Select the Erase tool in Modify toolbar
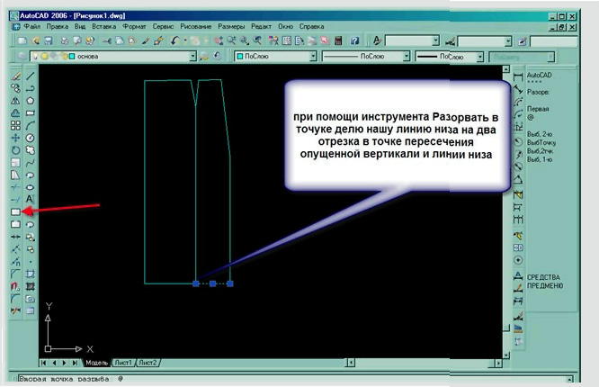Viewport: 599px width, 387px height. pyautogui.click(x=14, y=76)
